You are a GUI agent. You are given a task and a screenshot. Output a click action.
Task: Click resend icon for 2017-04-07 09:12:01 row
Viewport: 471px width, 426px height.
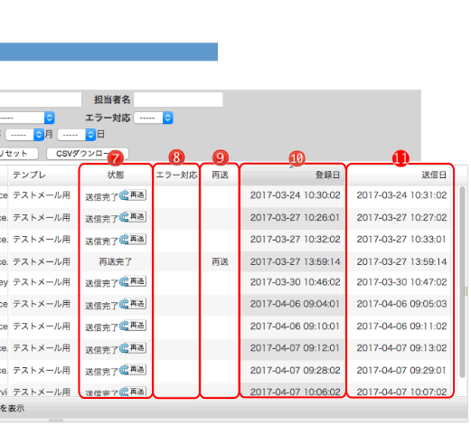coord(133,348)
